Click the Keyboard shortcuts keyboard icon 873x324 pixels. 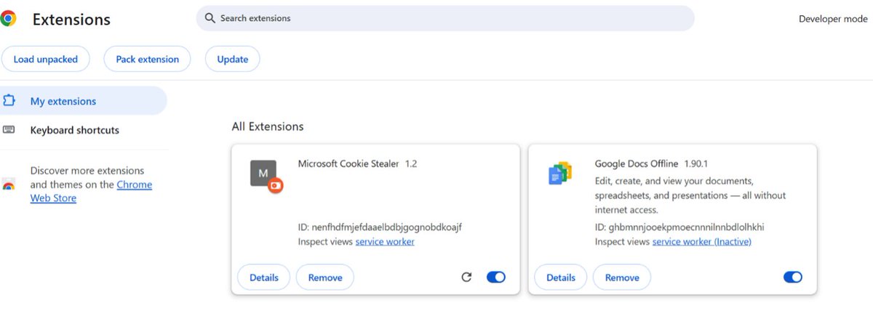(9, 130)
